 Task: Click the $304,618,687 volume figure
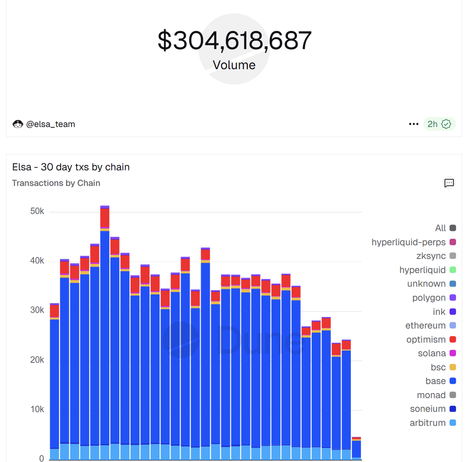[234, 41]
